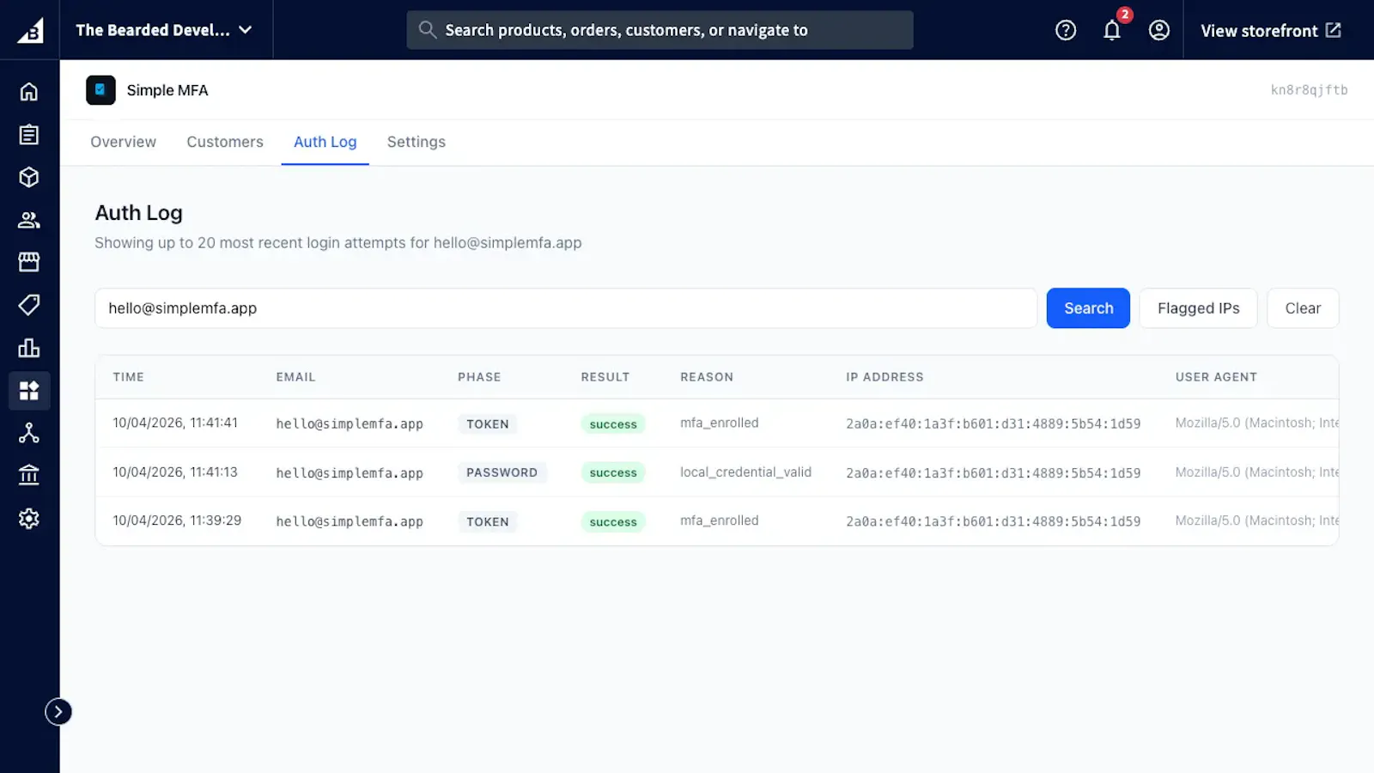Image resolution: width=1374 pixels, height=773 pixels.
Task: Open the Analytics bar chart sidebar icon
Action: 29,348
